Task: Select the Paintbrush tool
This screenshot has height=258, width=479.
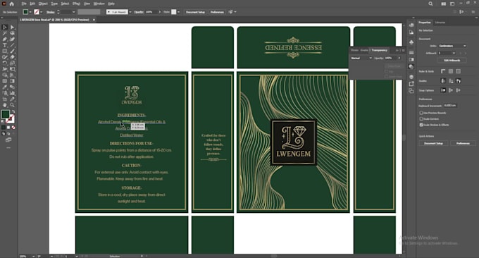Action: tap(12, 51)
